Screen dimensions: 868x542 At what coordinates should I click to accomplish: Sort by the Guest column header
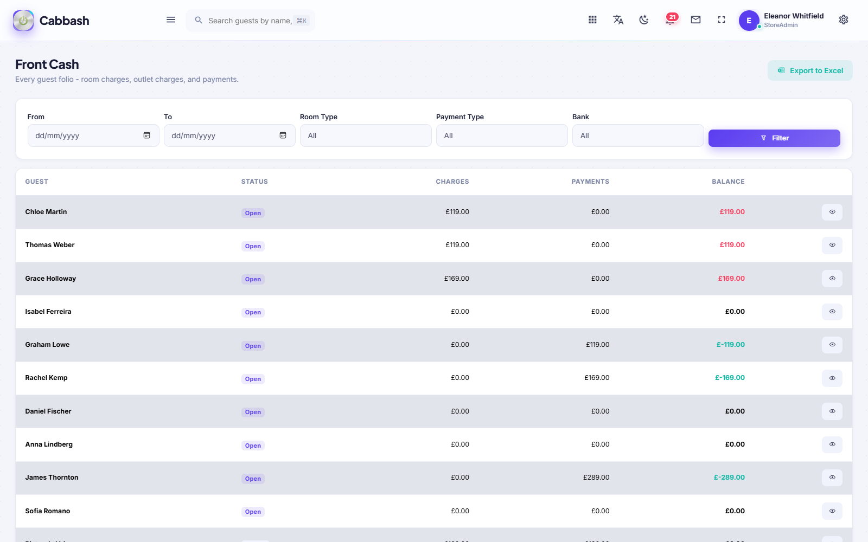[37, 182]
